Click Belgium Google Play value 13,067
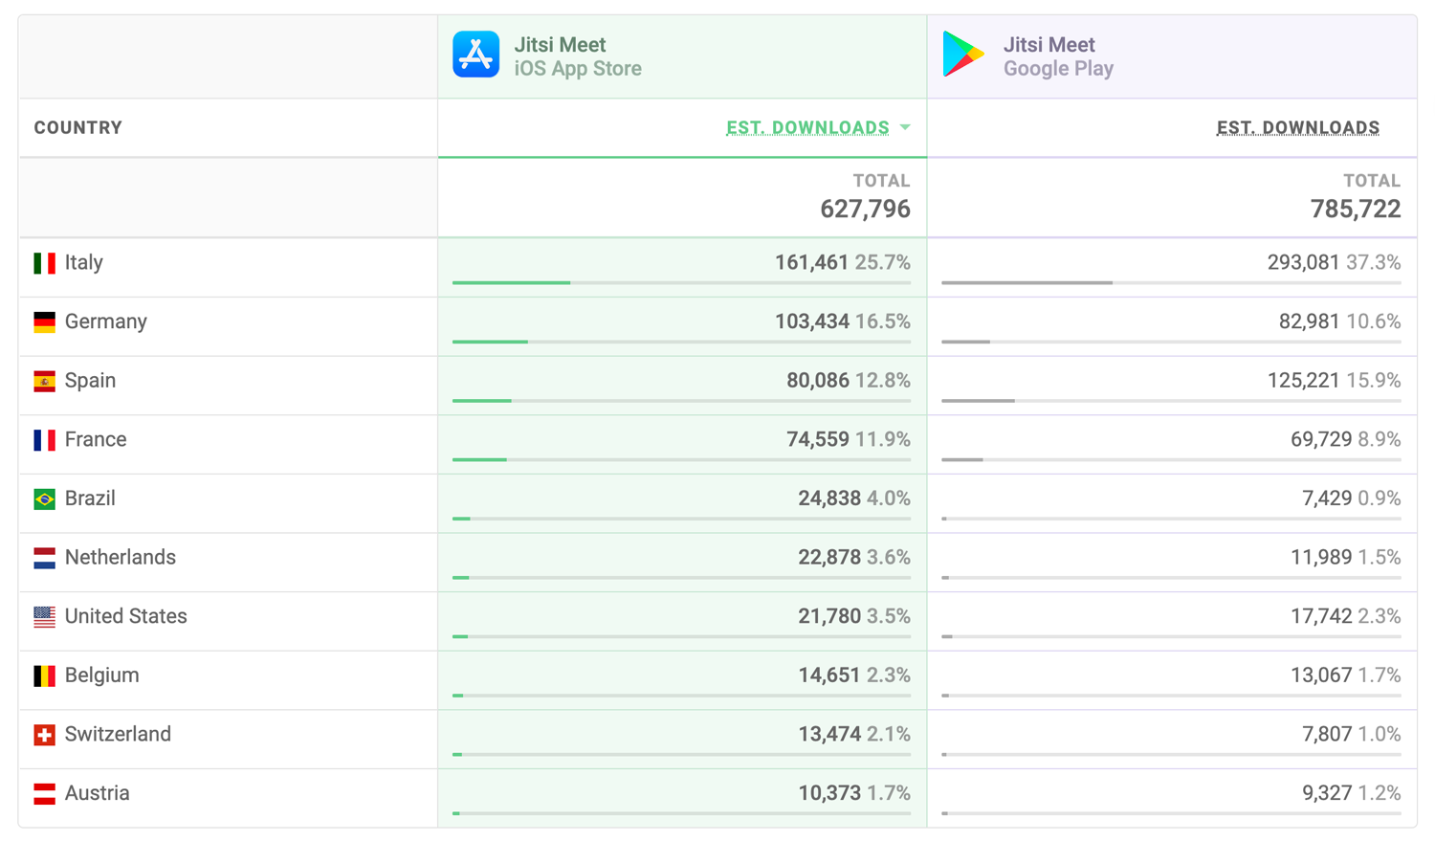 tap(1321, 675)
